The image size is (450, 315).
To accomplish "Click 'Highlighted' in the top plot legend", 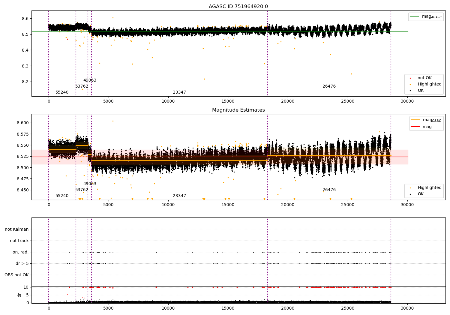I will coord(430,84).
